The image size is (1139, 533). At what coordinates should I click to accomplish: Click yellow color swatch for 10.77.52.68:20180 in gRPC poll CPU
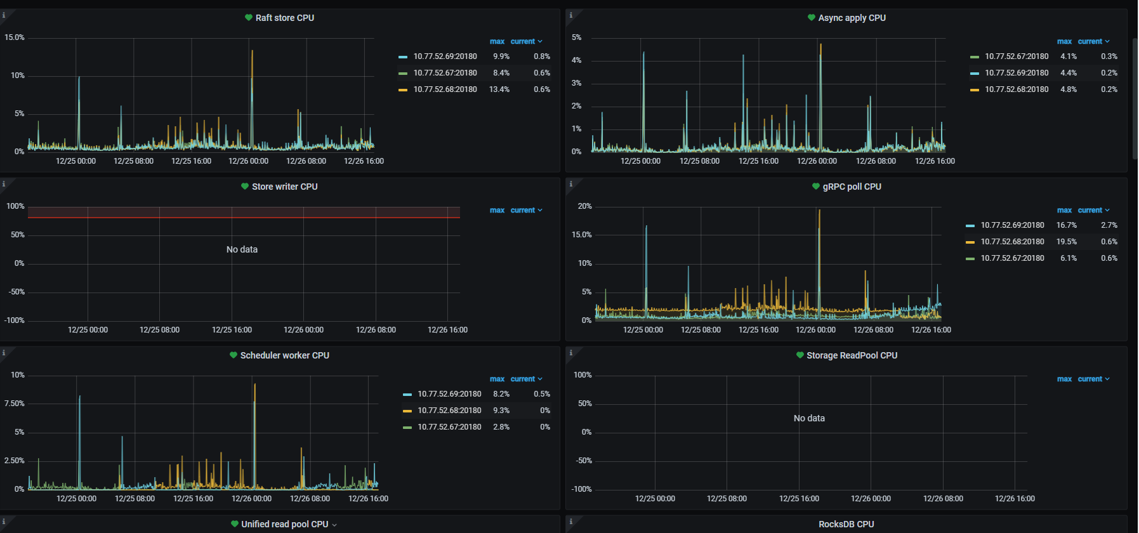pyautogui.click(x=970, y=242)
